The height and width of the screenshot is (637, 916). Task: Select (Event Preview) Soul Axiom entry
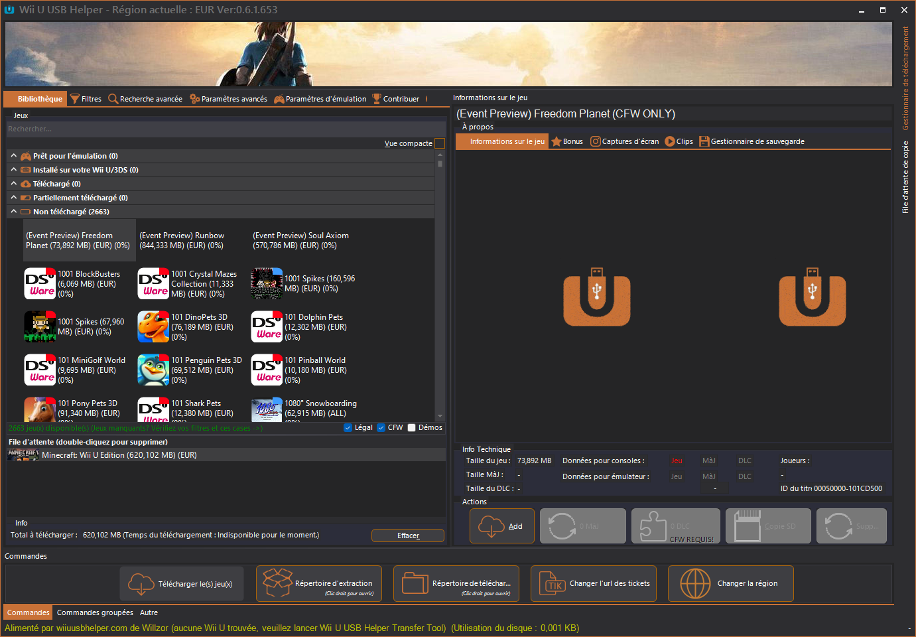[x=306, y=241]
